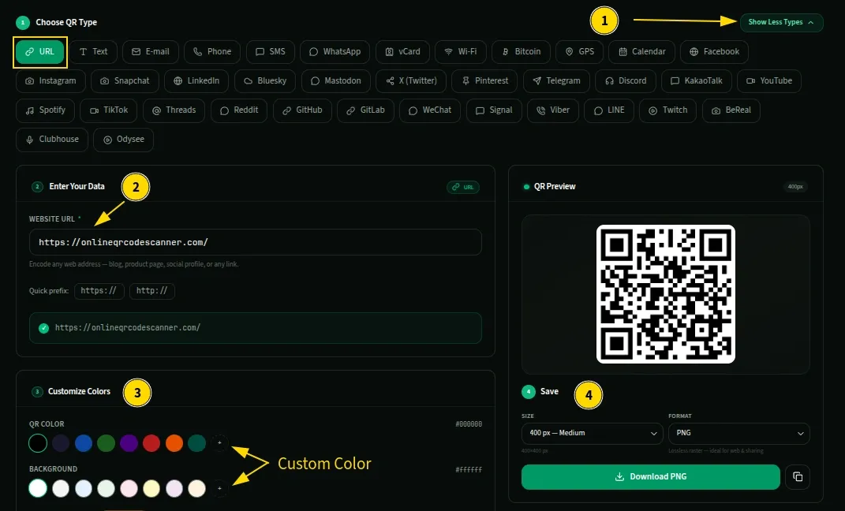Screen dimensions: 845x511
Task: Pick the GitLab QR type
Action: [x=365, y=110]
